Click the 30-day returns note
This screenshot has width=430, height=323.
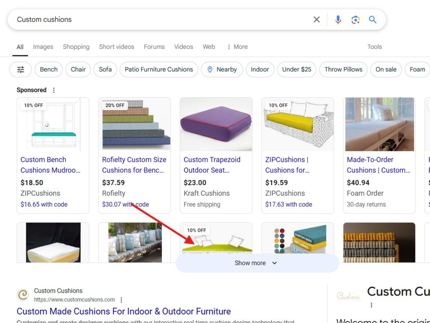click(366, 205)
